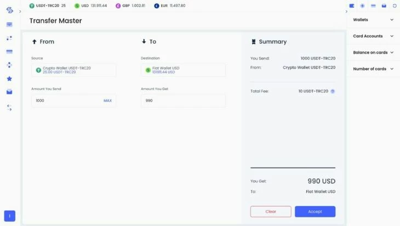Click the '10 USDT-TRC20' total fee value
The image size is (400, 226).
click(x=313, y=91)
